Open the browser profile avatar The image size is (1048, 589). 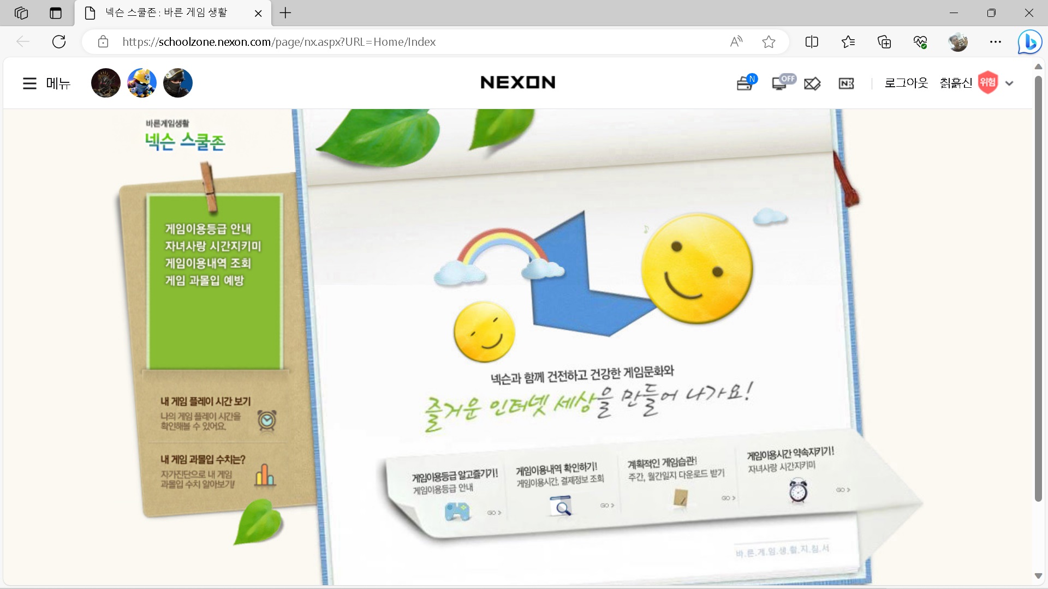point(958,42)
